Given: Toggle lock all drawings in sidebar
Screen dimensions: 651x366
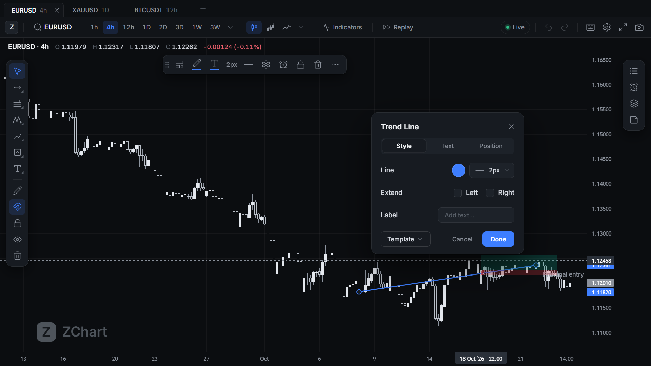Looking at the screenshot, I should click(17, 223).
